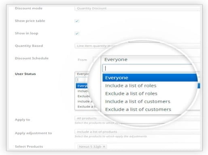This screenshot has height=155, width=208.
Task: Click the Select Products label
Action: [29, 147]
